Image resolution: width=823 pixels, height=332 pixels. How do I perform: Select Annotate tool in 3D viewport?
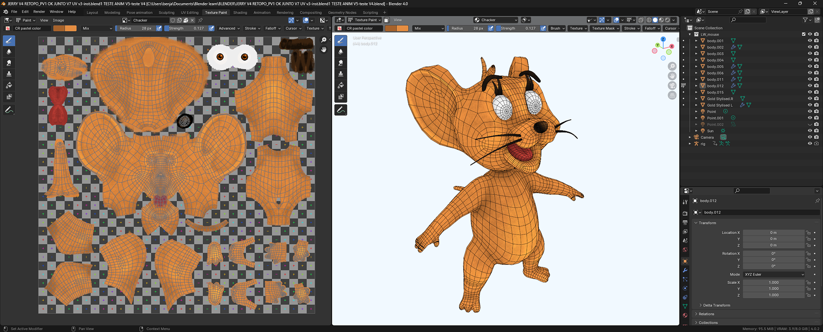(341, 110)
